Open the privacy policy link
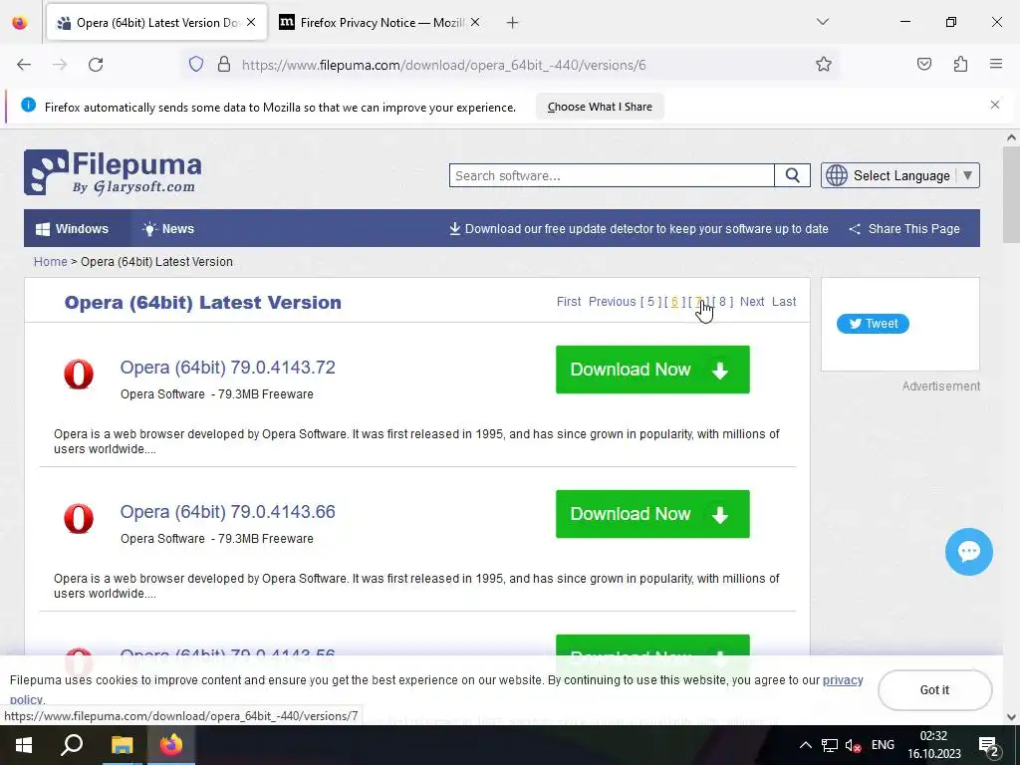 tap(843, 680)
